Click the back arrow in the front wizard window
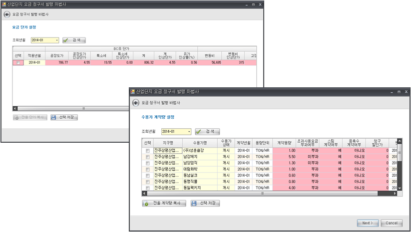The height and width of the screenshot is (232, 411). [136, 102]
